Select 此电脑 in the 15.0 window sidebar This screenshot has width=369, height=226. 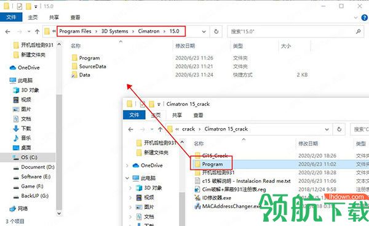(21, 80)
